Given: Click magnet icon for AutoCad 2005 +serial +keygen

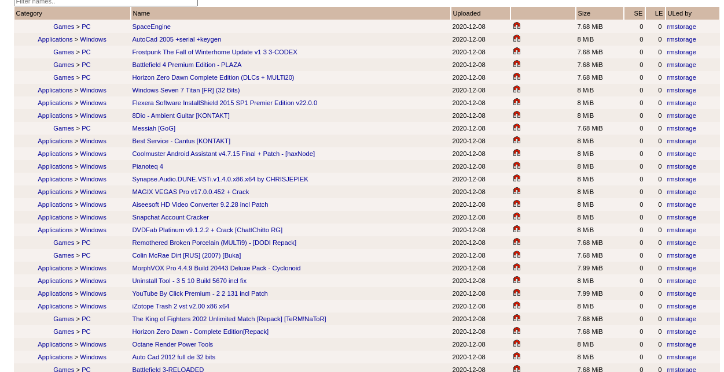Looking at the screenshot, I should (x=517, y=39).
